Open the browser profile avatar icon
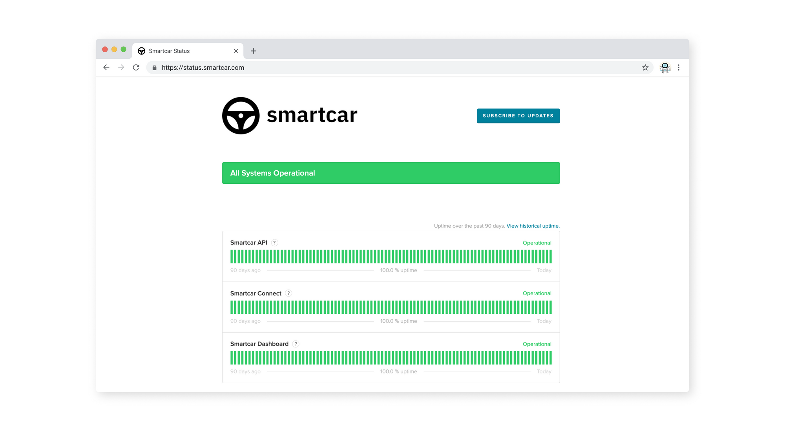Viewport: 785px width, 431px height. (x=665, y=67)
